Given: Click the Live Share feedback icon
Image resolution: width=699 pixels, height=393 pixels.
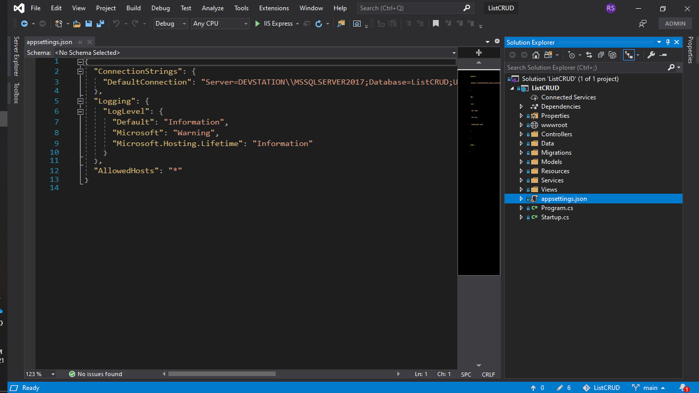Looking at the screenshot, I should (x=643, y=23).
